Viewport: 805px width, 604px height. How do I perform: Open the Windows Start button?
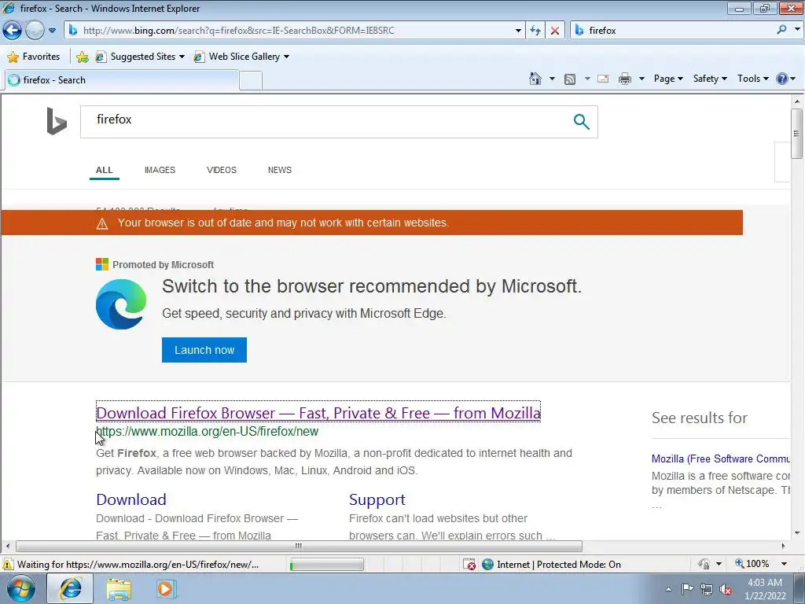coord(20,588)
